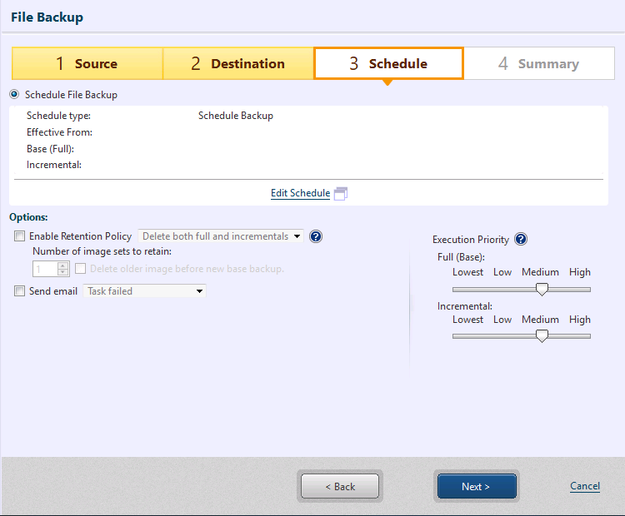The width and height of the screenshot is (625, 516).
Task: Expand the Task failed email condition dropdown
Action: pyautogui.click(x=144, y=291)
